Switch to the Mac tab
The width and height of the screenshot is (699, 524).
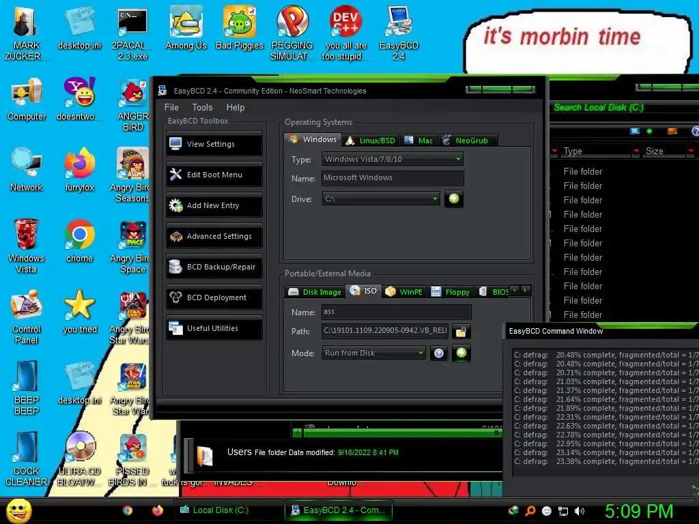pyautogui.click(x=418, y=141)
